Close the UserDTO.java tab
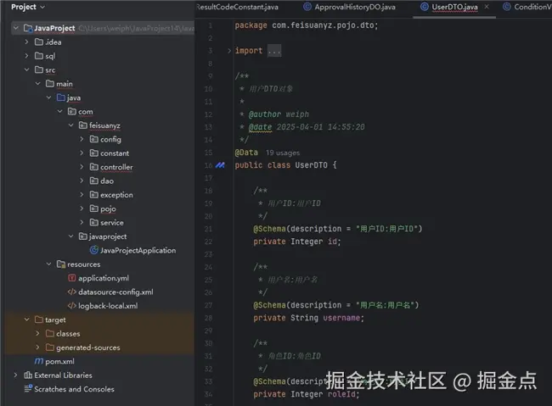The height and width of the screenshot is (406, 552). coord(487,7)
